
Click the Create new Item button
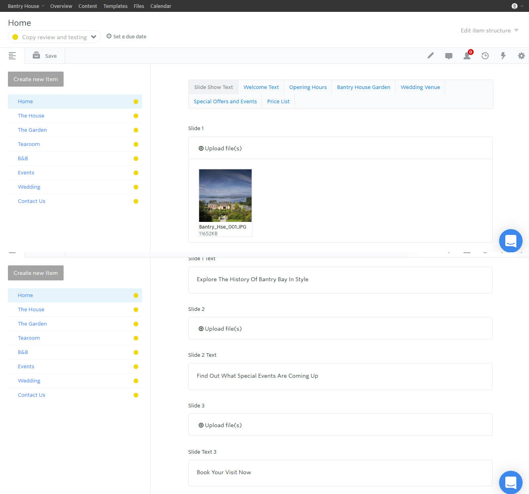click(x=36, y=79)
